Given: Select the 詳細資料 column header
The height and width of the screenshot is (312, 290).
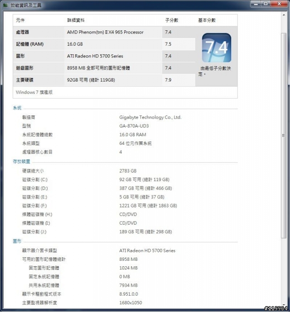Looking at the screenshot, I should click(x=76, y=20).
